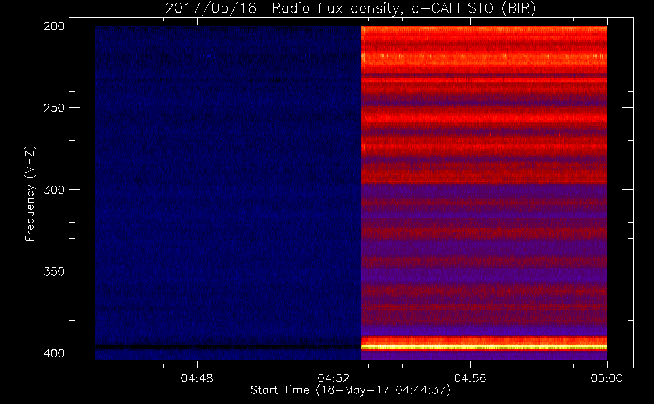
Task: Click the '04:56' time tick label
Action: pos(470,379)
